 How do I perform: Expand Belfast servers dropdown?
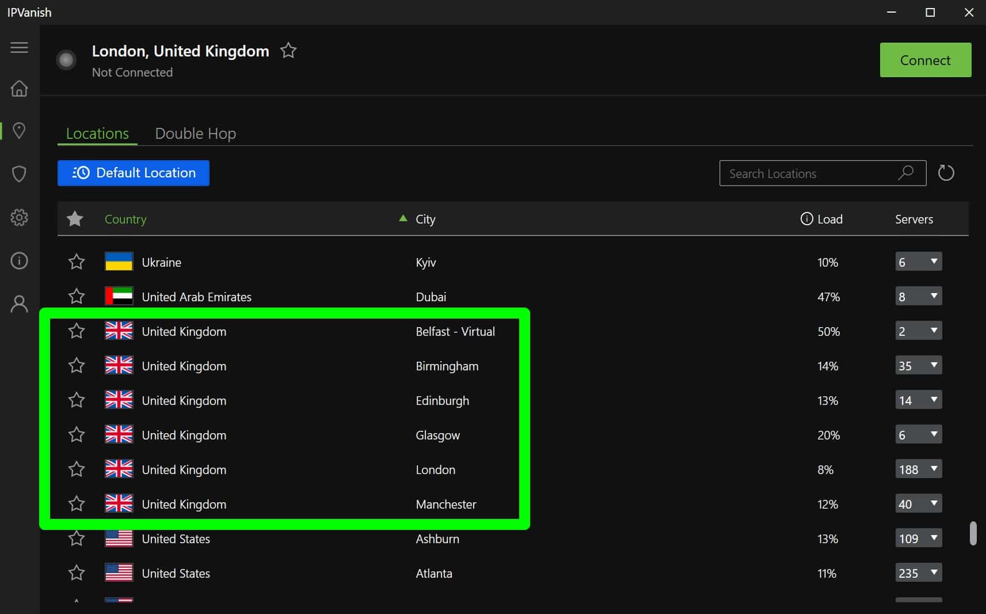pyautogui.click(x=919, y=331)
